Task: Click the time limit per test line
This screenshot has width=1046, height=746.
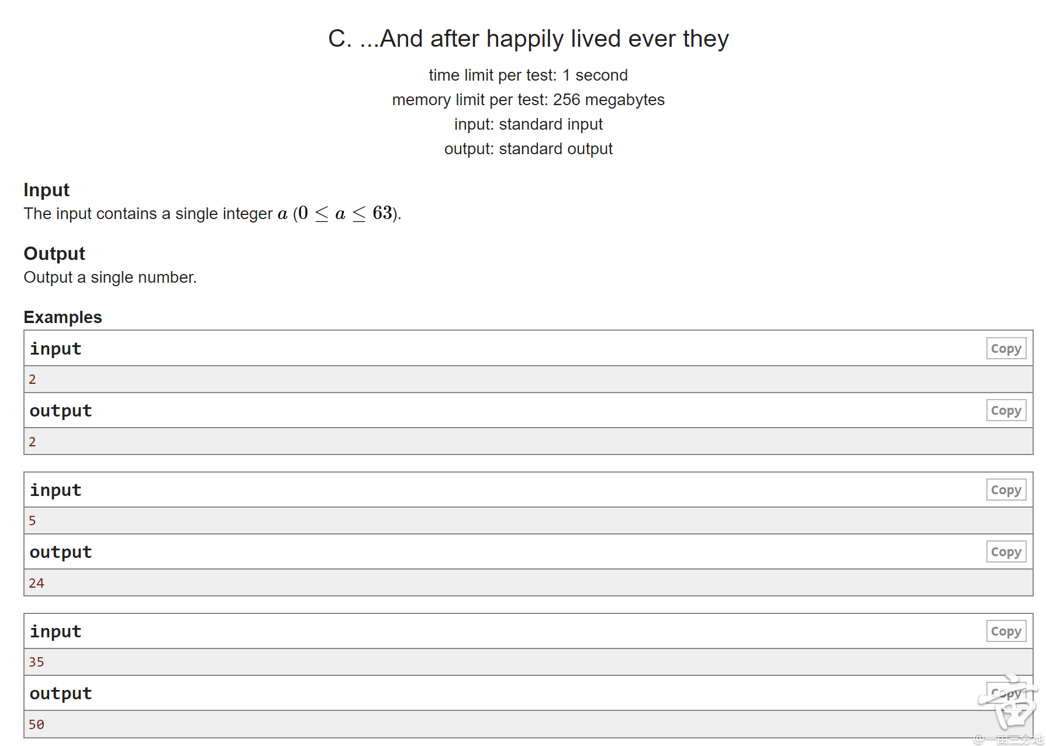Action: coord(528,75)
